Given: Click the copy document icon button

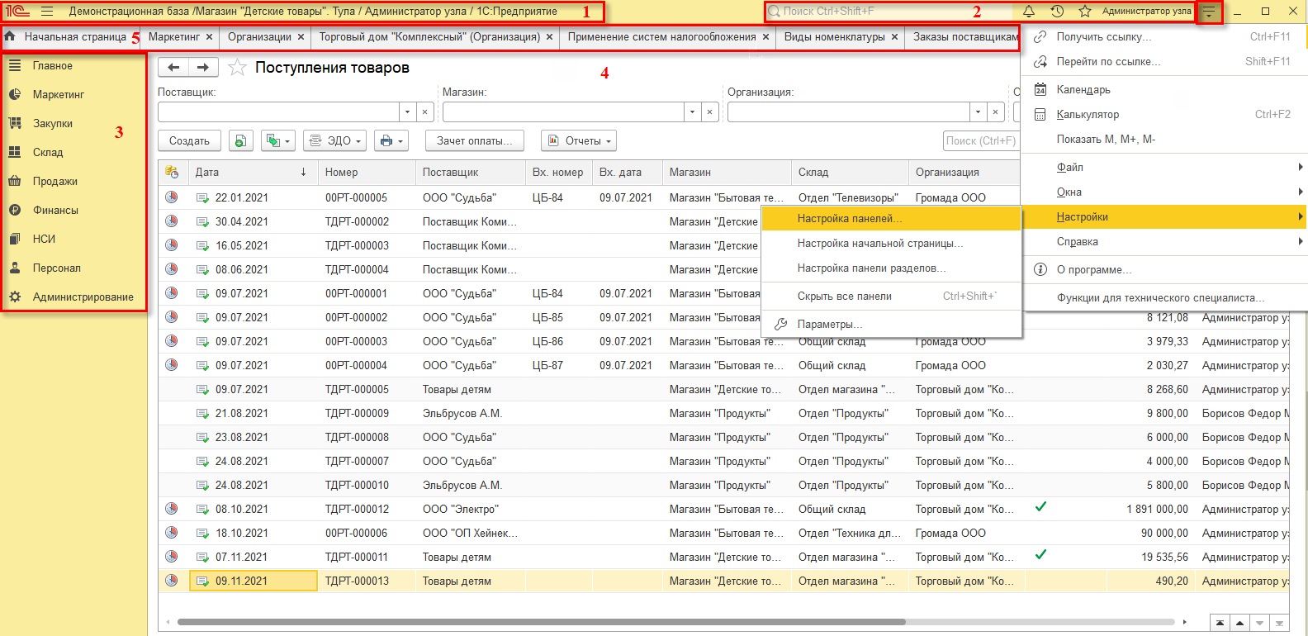Looking at the screenshot, I should click(x=240, y=141).
